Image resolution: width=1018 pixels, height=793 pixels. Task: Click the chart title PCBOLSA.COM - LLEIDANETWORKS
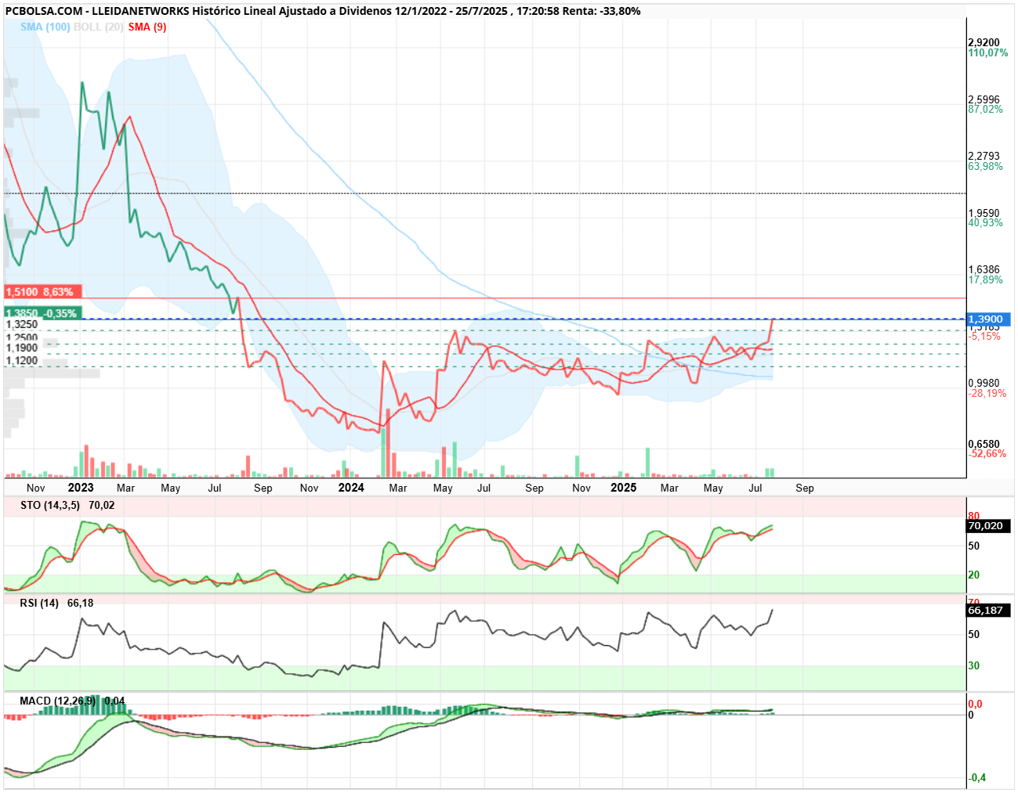click(99, 11)
